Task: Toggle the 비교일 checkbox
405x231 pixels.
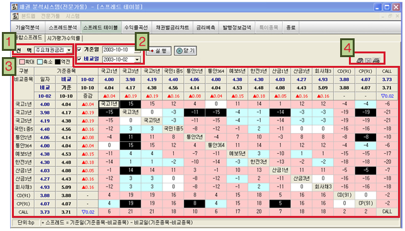Action: 79,59
